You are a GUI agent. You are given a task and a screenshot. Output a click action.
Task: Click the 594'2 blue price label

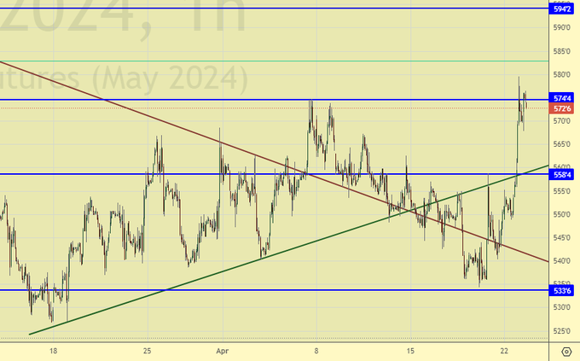[562, 9]
